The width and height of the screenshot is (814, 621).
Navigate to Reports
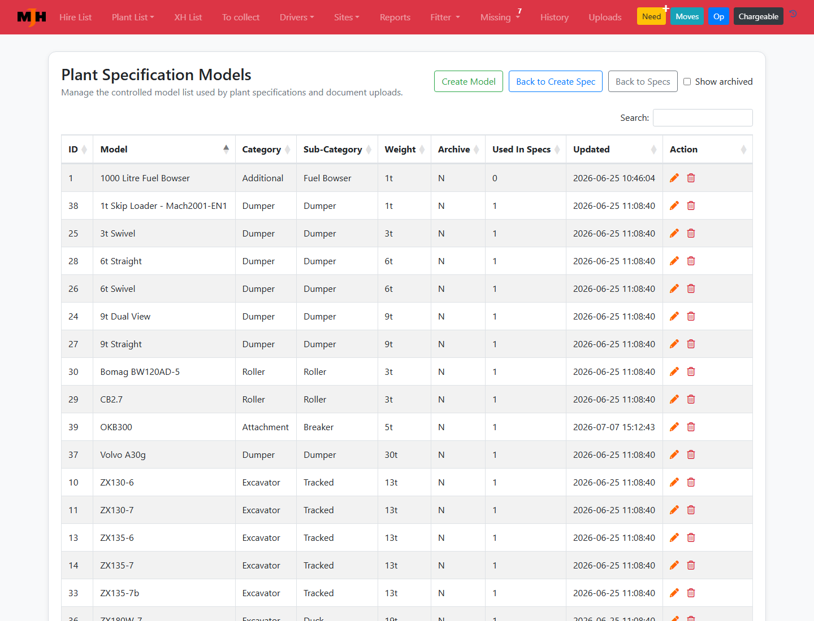pyautogui.click(x=395, y=18)
